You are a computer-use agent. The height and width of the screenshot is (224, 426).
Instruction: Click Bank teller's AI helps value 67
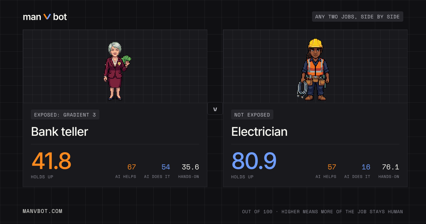(x=132, y=167)
